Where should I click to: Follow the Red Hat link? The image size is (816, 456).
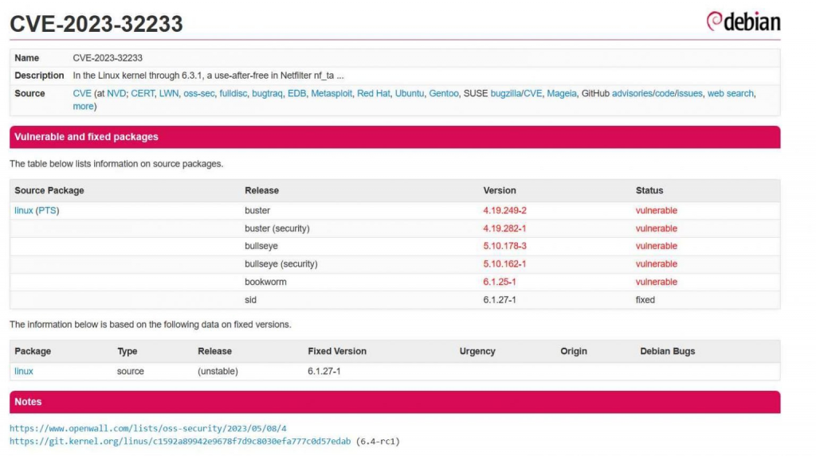coord(374,93)
